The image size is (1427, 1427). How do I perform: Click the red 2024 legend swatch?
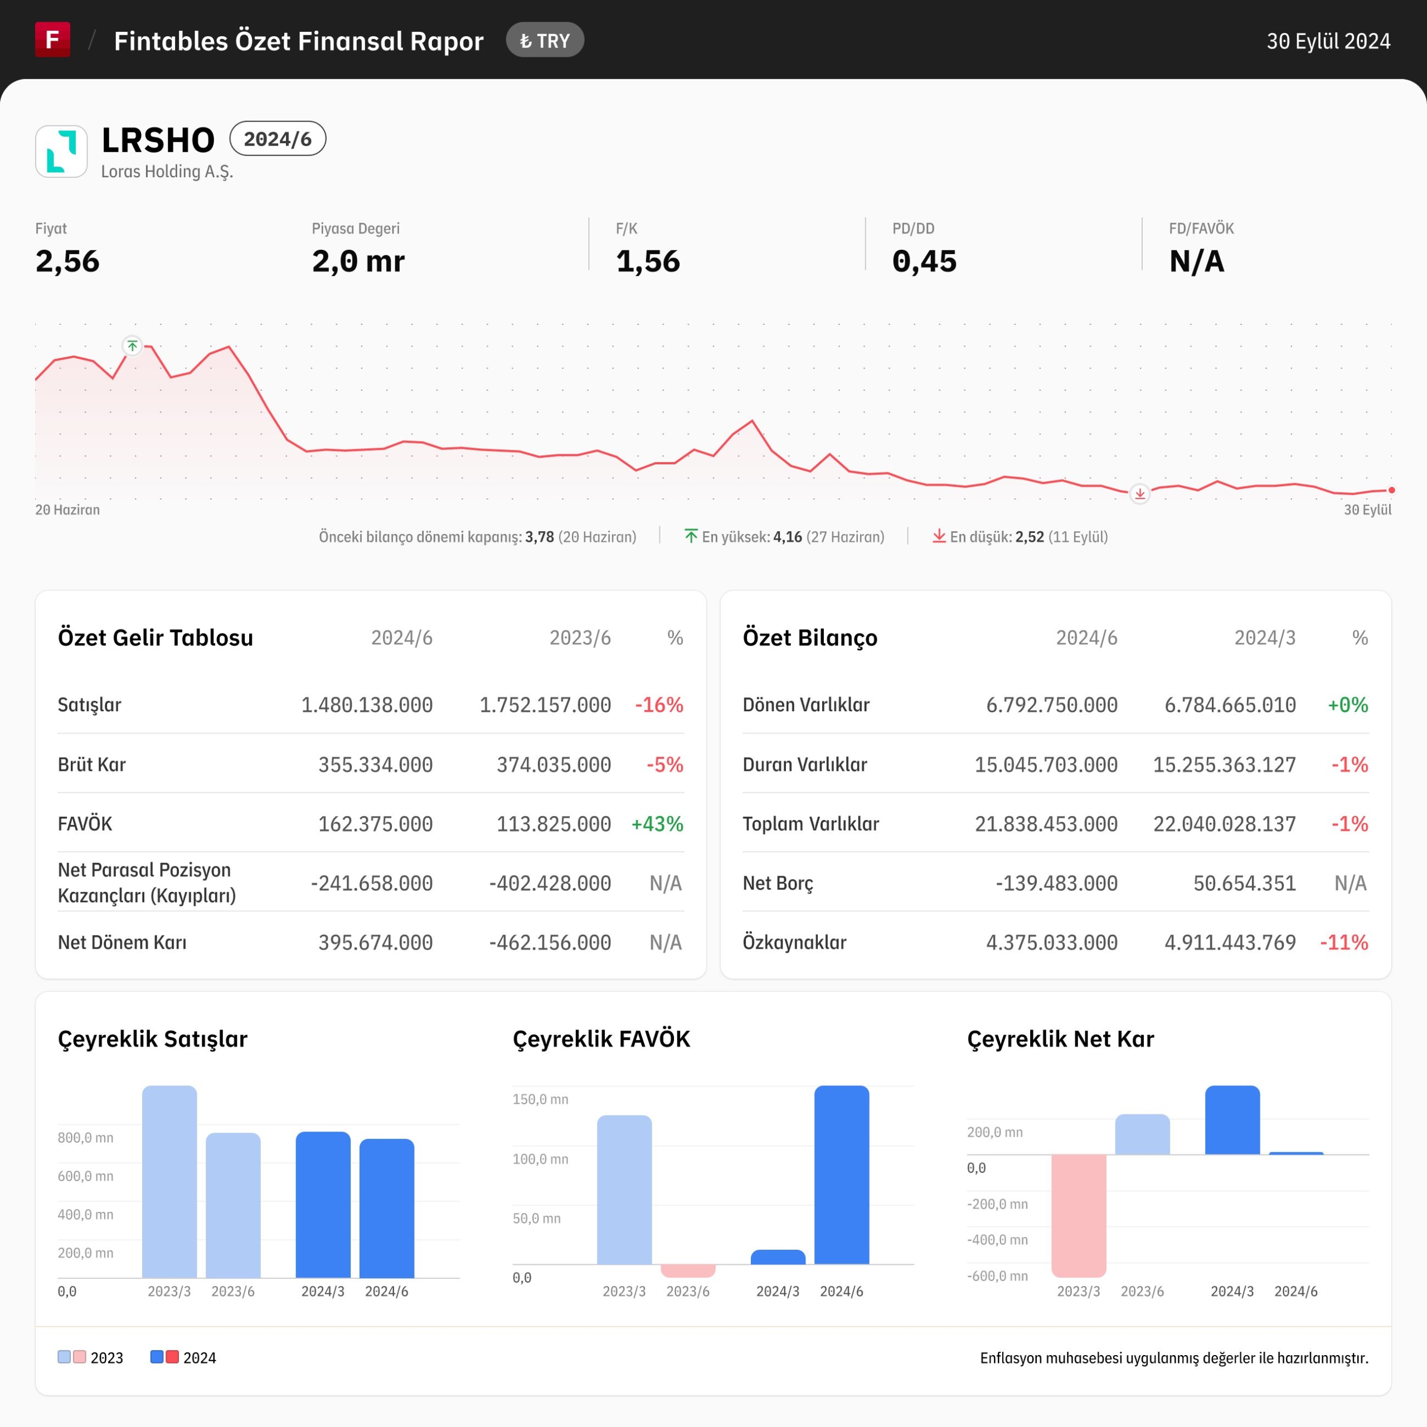coord(172,1357)
